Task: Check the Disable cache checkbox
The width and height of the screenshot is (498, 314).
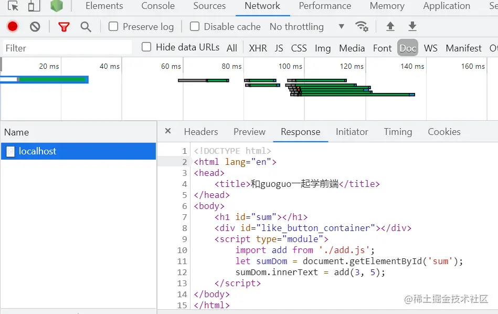Action: click(x=195, y=26)
